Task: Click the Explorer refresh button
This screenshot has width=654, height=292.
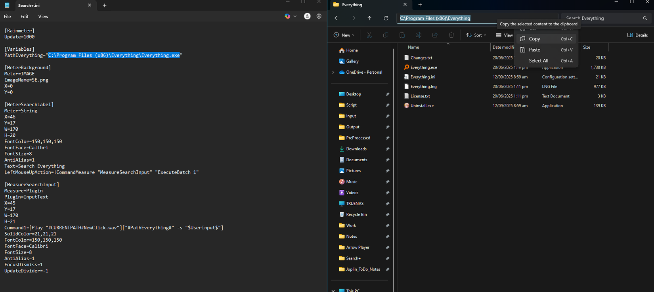Action: pos(386,18)
